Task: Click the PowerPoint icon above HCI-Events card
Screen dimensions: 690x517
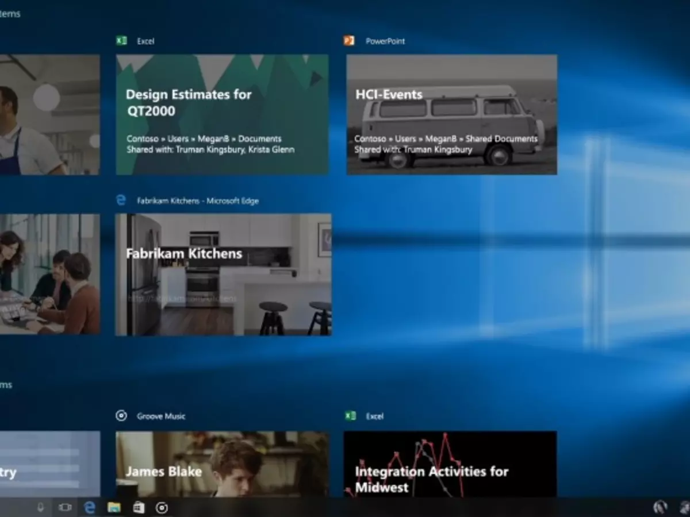Action: (x=348, y=41)
